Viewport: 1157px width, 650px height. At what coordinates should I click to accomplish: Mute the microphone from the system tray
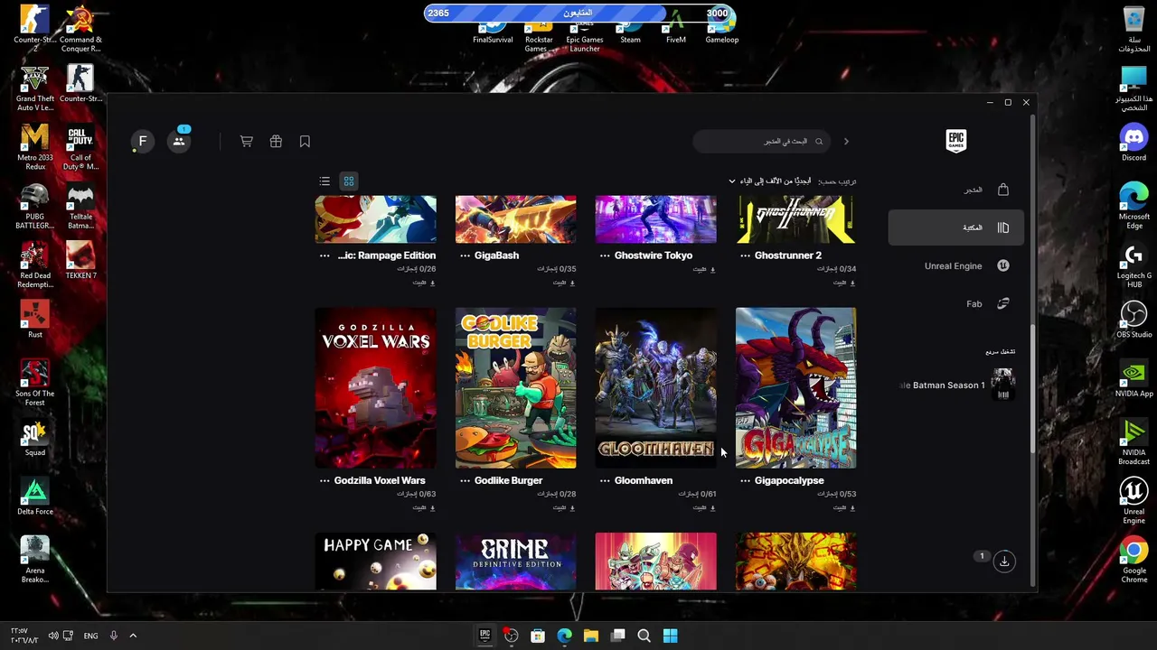(x=113, y=636)
